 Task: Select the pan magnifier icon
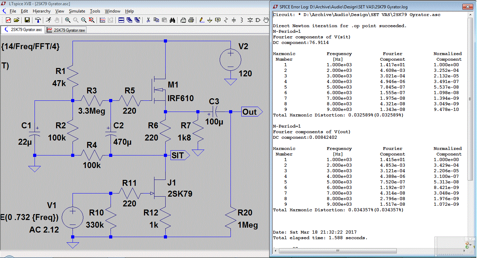pyautogui.click(x=76, y=20)
